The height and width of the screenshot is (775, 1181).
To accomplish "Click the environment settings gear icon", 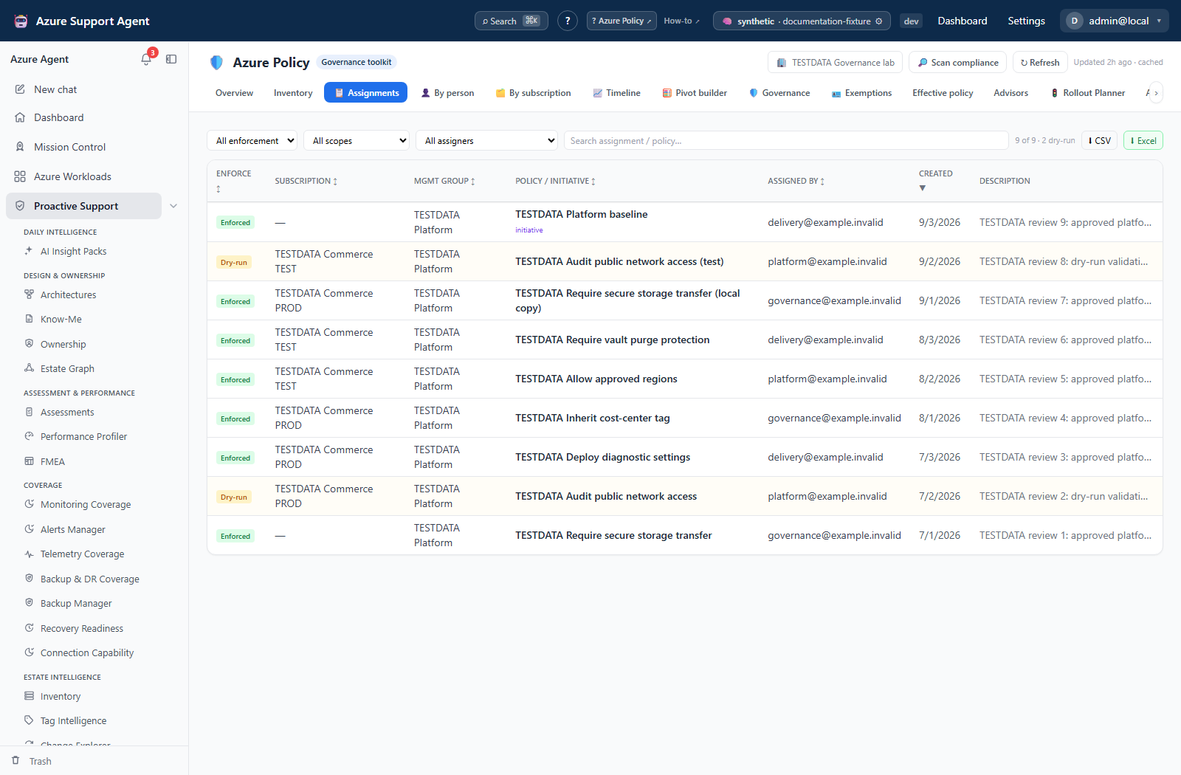I will tap(878, 21).
